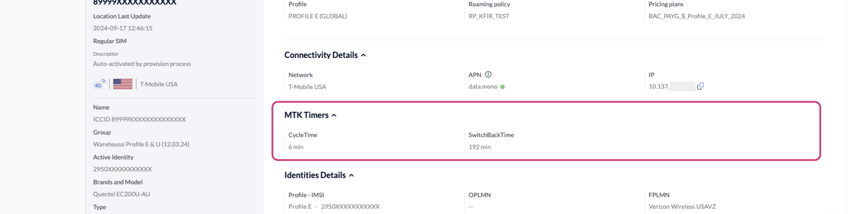Viewport: 848px width, 214px height.
Task: Click the green APN status dot
Action: point(503,87)
